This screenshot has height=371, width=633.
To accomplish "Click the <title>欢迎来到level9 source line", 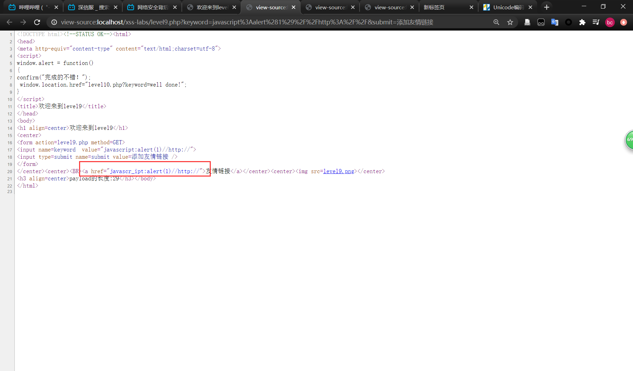I will click(x=62, y=106).
